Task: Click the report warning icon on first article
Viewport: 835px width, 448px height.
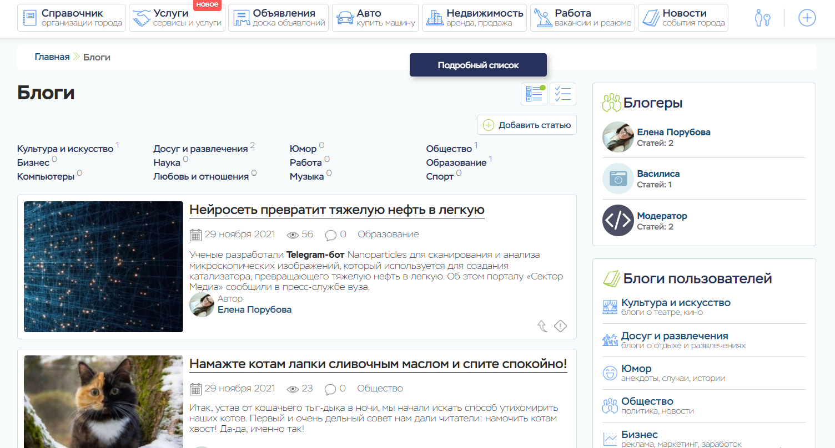Action: 560,327
